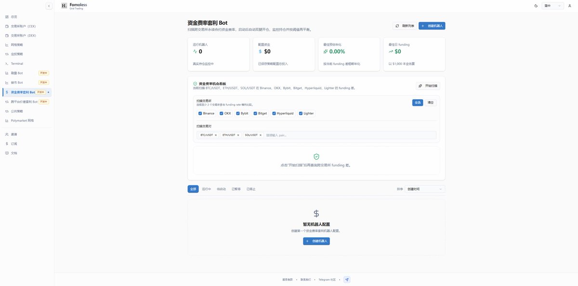Screen dimensions: 578x286
Task: Select the 全部 filter tab
Action: (193, 189)
